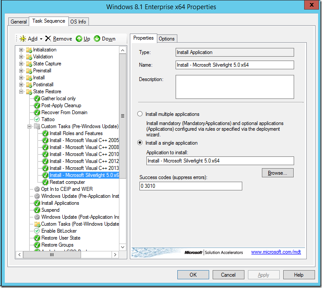Select Install - Microsoft Visual C++ 2005 step
The image size is (322, 288).
84,140
